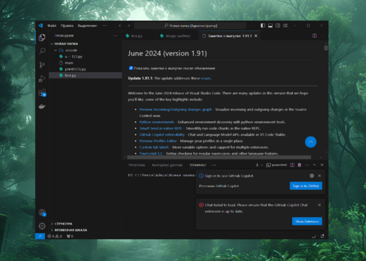Open the Файл menu
Screen dimensions: 366x261
click(x=52, y=25)
